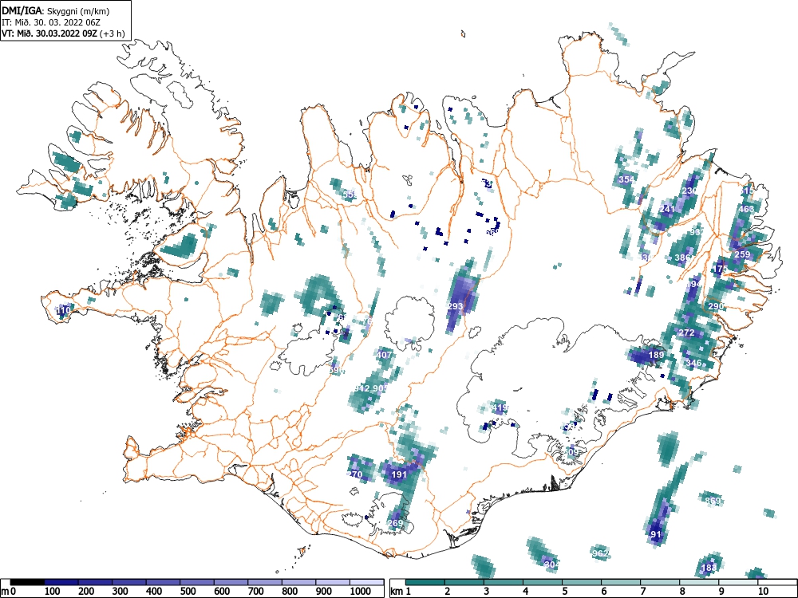798x598 pixels.
Task: Click the title text 'DMI/IGA: Skyggni (m/km)'
Action: [x=56, y=10]
